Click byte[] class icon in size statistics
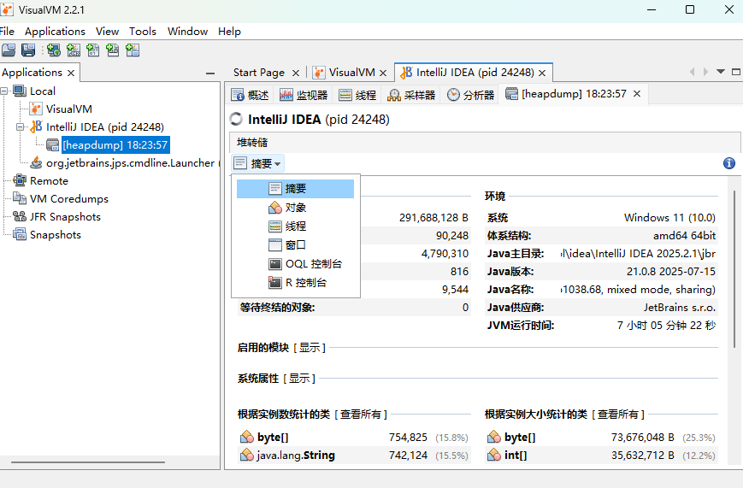Viewport: 743px width, 488px height. tap(494, 437)
